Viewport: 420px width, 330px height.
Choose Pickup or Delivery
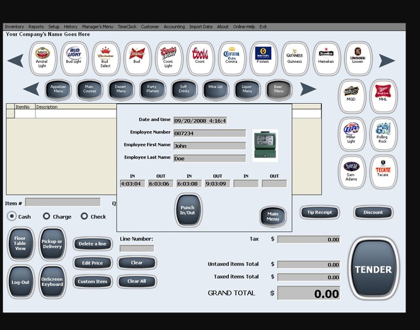52,243
